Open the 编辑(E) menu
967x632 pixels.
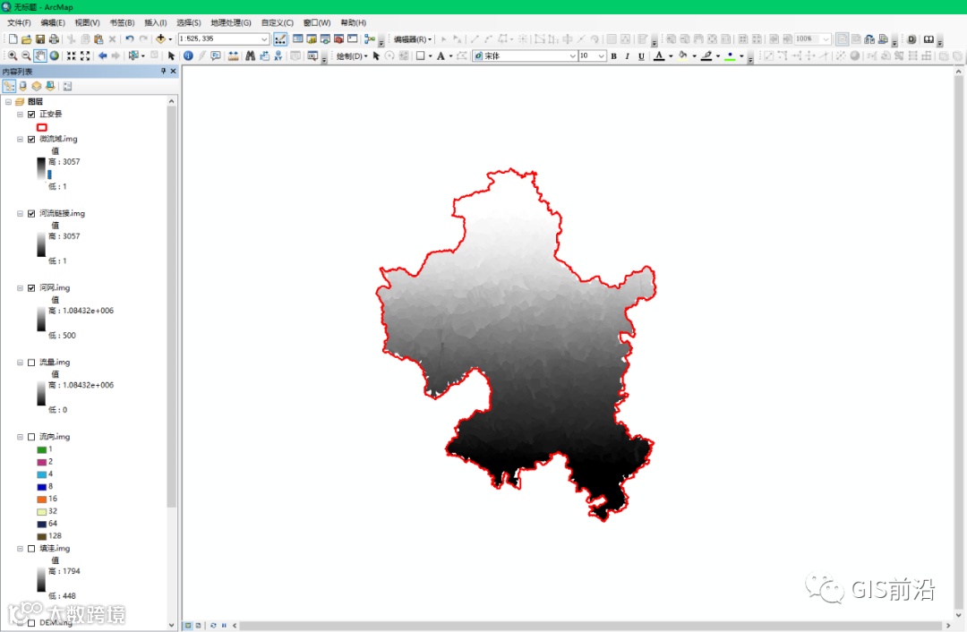[53, 22]
